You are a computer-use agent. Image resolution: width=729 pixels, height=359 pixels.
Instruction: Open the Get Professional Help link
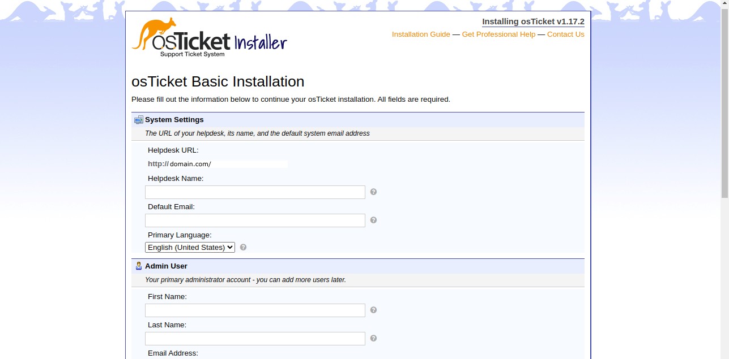tap(498, 34)
